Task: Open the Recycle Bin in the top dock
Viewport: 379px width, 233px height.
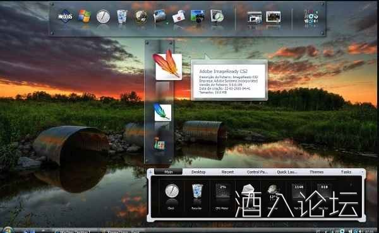Action: click(122, 16)
